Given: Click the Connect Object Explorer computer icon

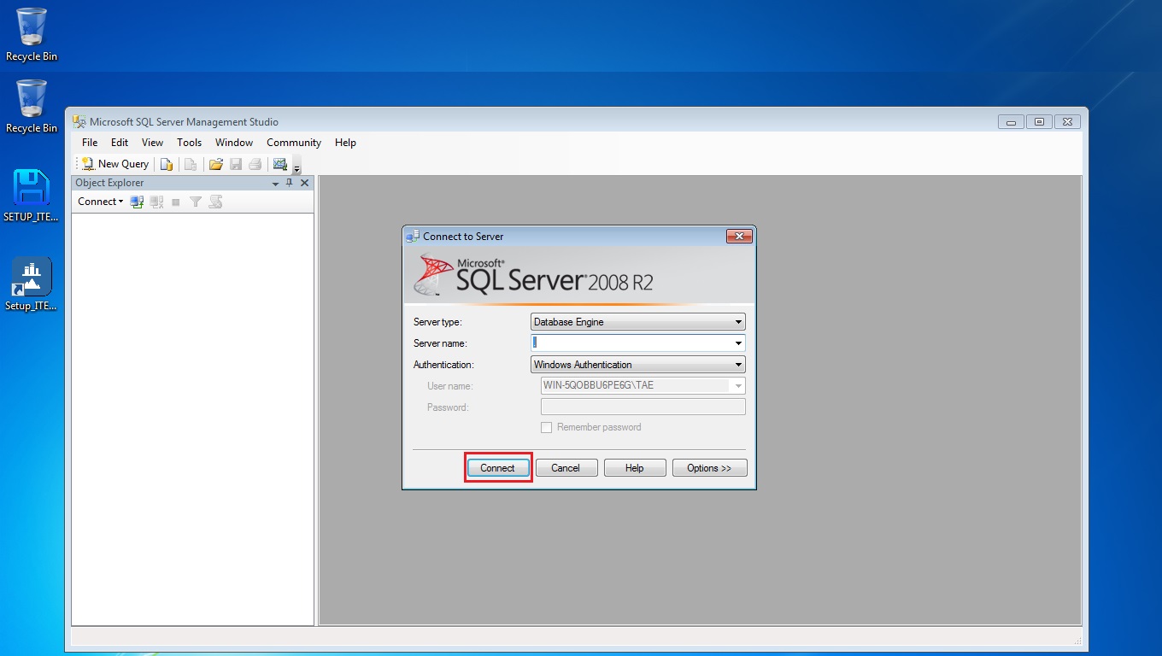Looking at the screenshot, I should tap(137, 202).
